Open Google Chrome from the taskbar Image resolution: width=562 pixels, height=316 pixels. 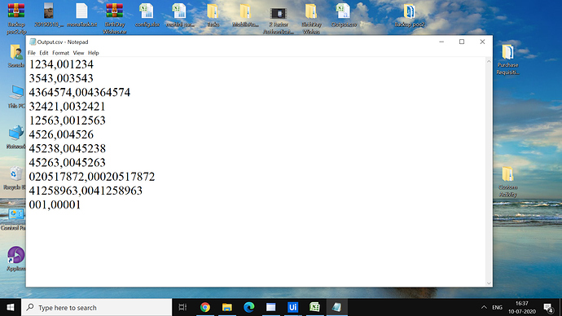pos(205,307)
